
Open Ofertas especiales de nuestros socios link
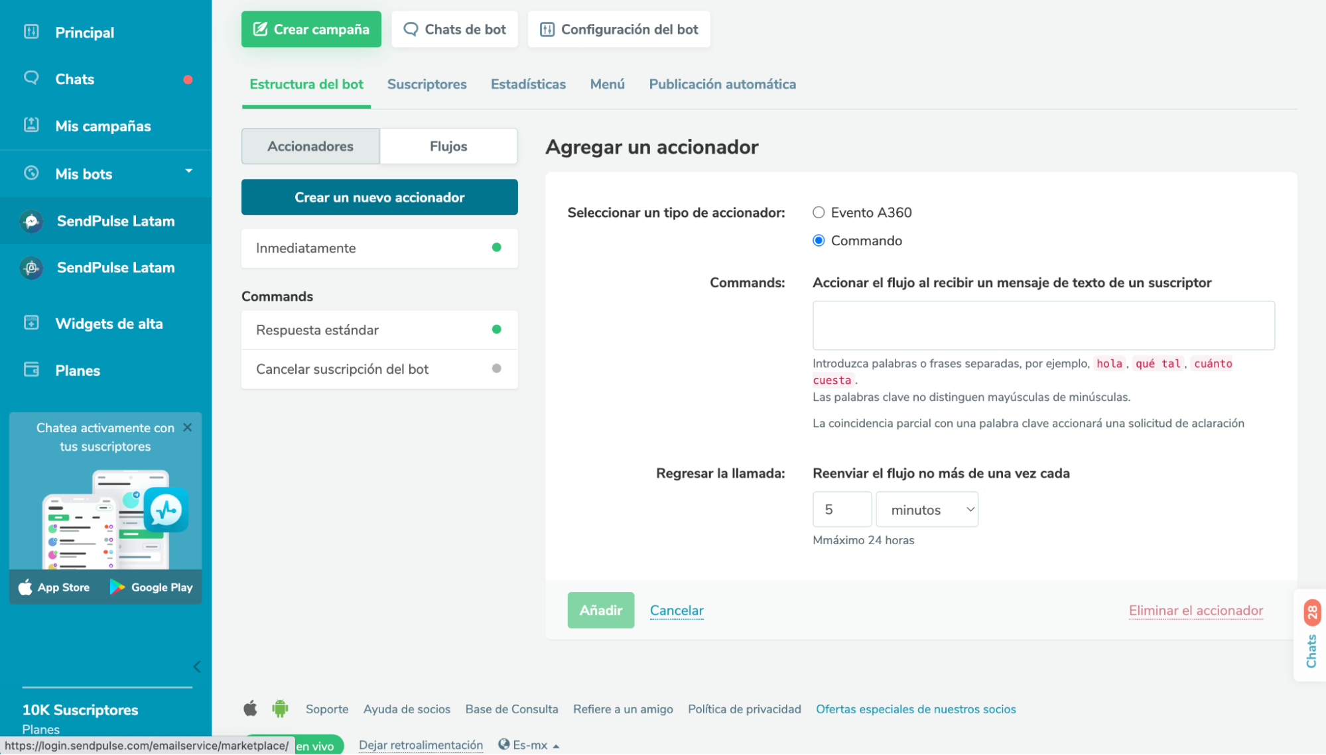pos(916,709)
